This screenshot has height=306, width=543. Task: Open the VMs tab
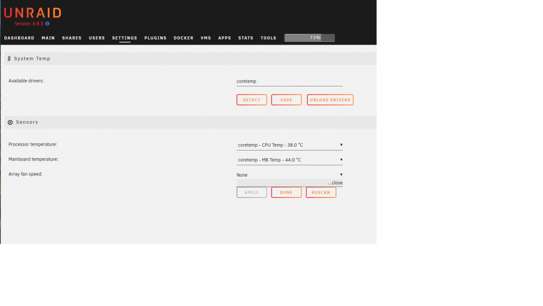click(x=206, y=38)
